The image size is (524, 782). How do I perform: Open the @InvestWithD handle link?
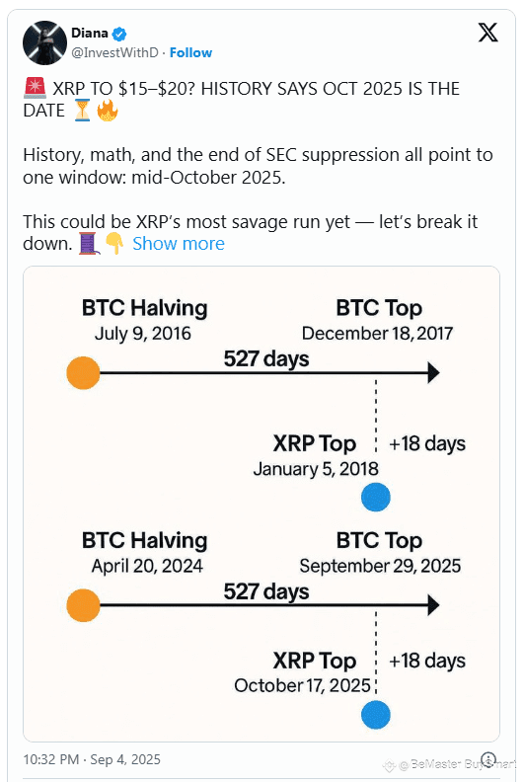pos(114,53)
